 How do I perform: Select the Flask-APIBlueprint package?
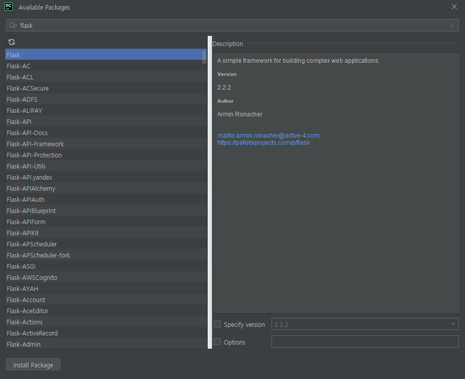pyautogui.click(x=106, y=210)
